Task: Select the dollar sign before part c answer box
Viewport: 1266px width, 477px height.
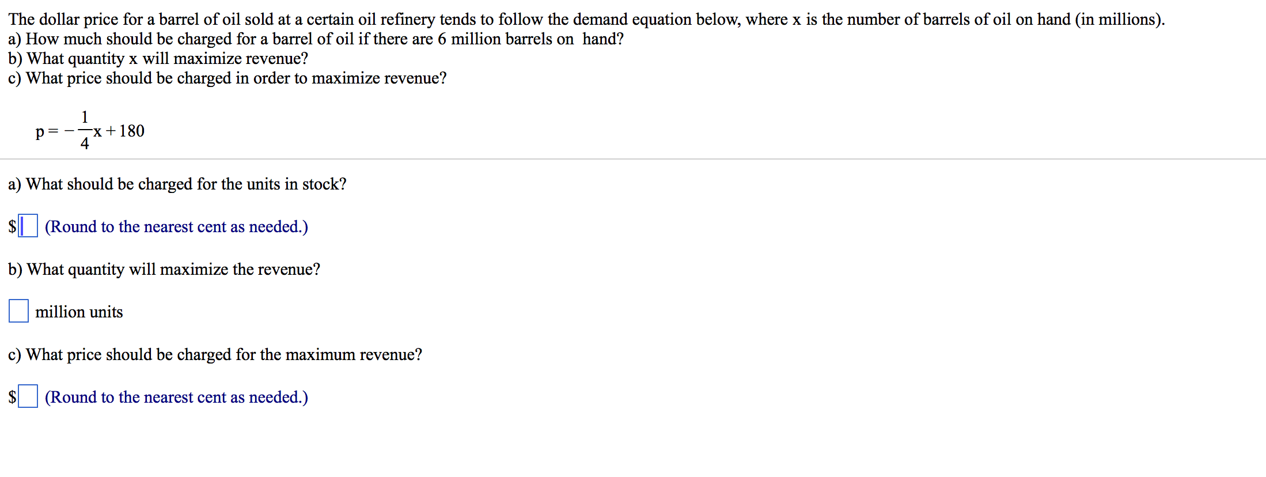Action: pyautogui.click(x=12, y=397)
